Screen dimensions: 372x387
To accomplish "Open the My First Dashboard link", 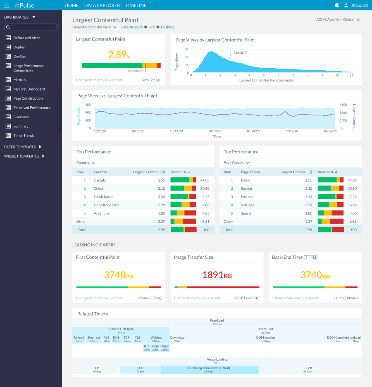I will 28,89.
